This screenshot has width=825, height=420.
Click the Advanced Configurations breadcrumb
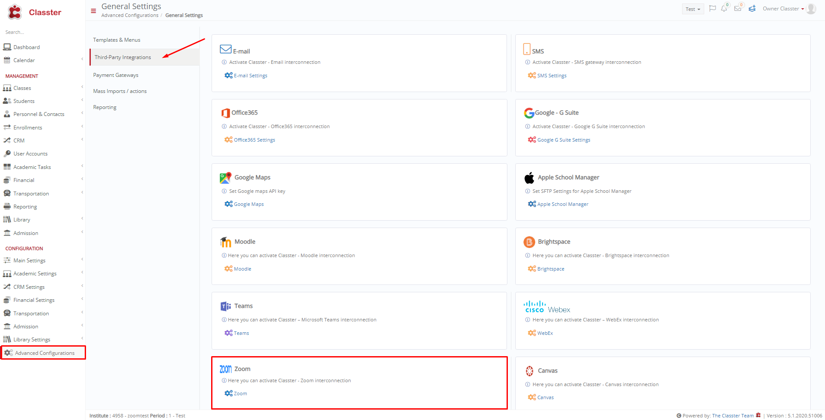(130, 15)
